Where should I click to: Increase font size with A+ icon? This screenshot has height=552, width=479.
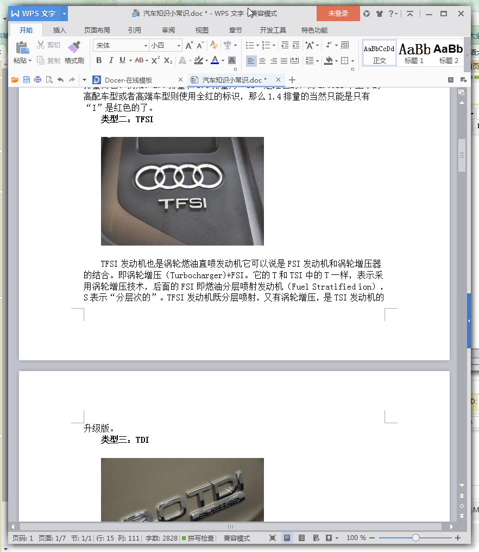pos(189,46)
